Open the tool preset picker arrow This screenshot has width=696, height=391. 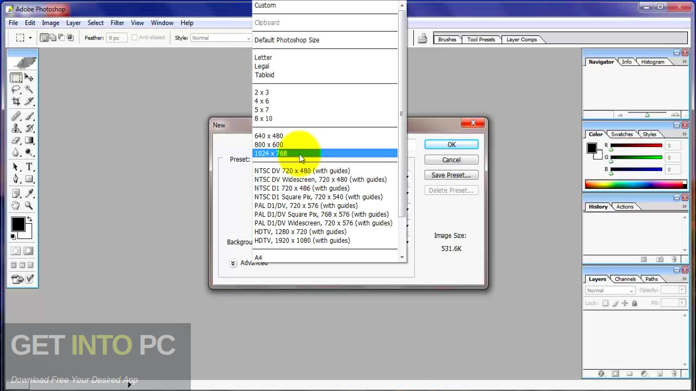pos(30,37)
